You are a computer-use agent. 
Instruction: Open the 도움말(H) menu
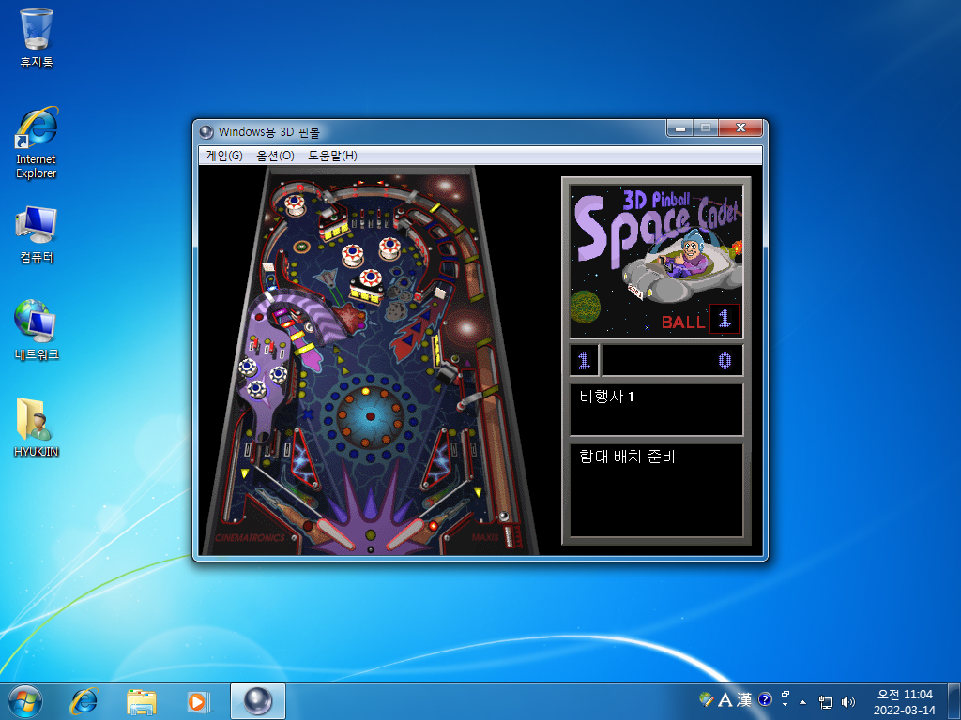click(332, 156)
